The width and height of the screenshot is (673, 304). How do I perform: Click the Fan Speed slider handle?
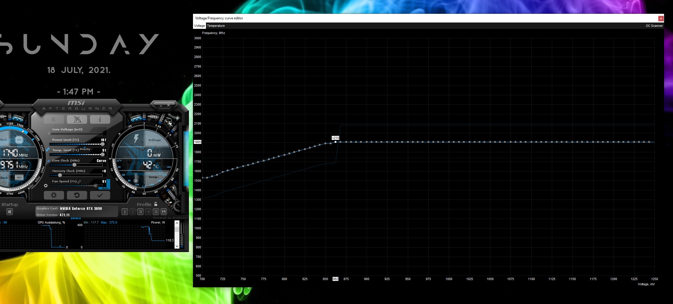point(96,186)
